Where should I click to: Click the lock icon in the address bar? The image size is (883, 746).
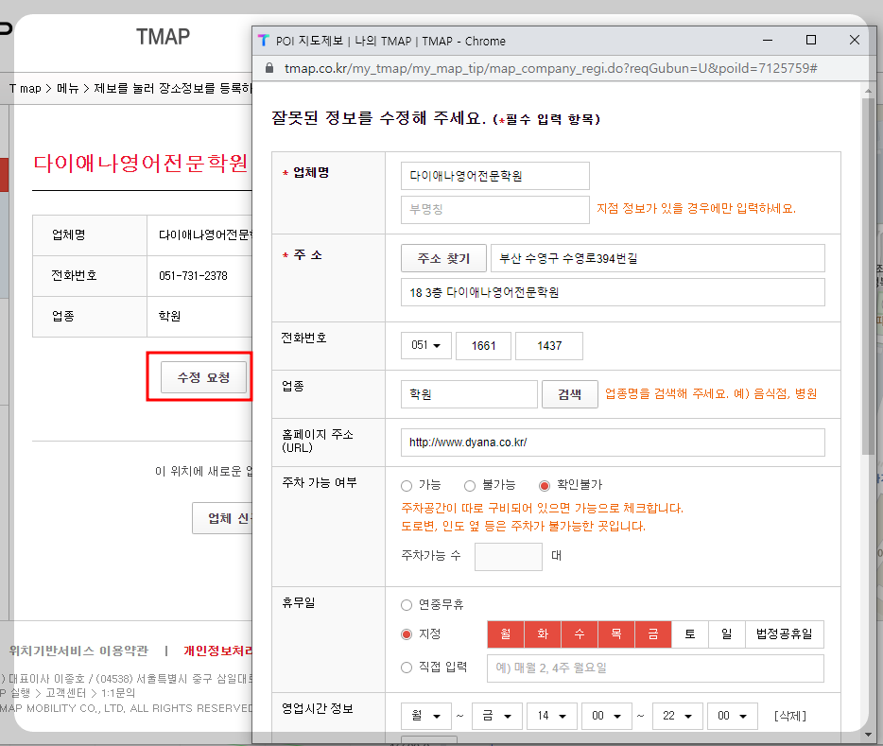[269, 68]
